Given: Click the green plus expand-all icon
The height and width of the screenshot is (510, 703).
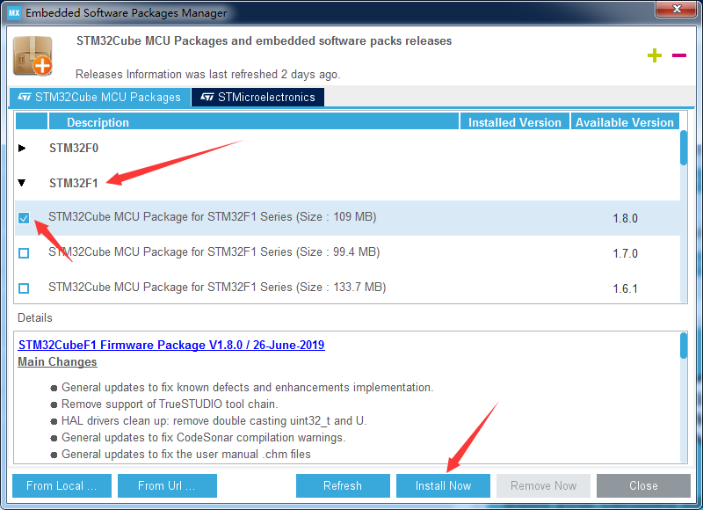Looking at the screenshot, I should click(x=654, y=55).
